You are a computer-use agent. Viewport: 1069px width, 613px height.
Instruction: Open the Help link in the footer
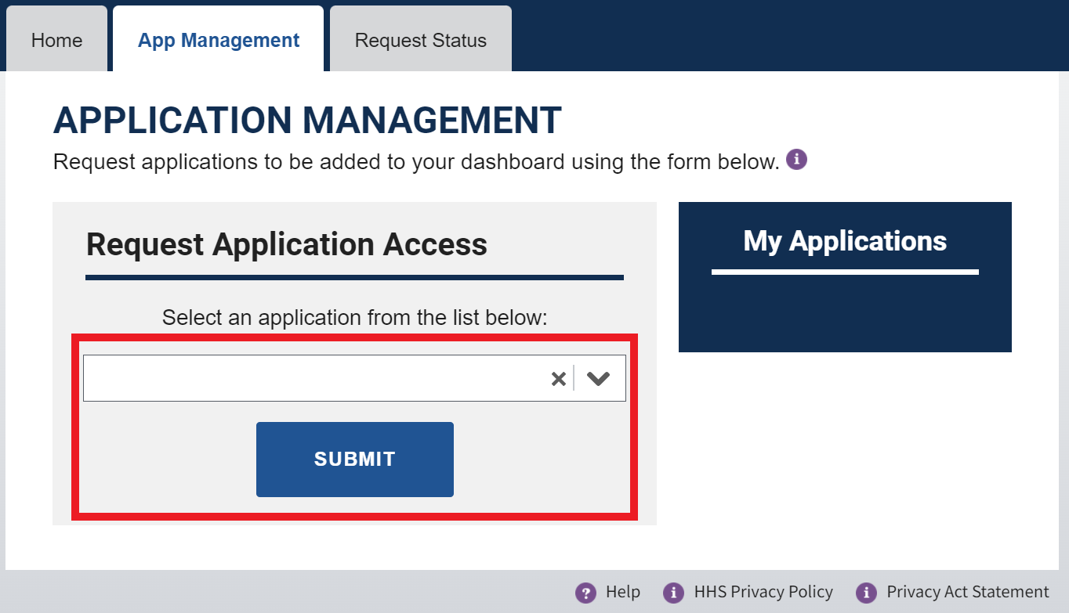[x=623, y=592]
